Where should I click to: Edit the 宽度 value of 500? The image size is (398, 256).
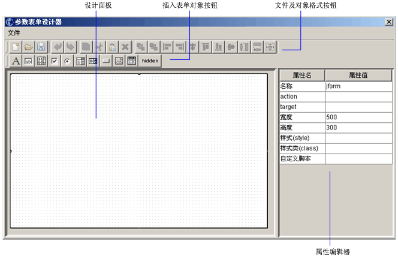(x=358, y=118)
